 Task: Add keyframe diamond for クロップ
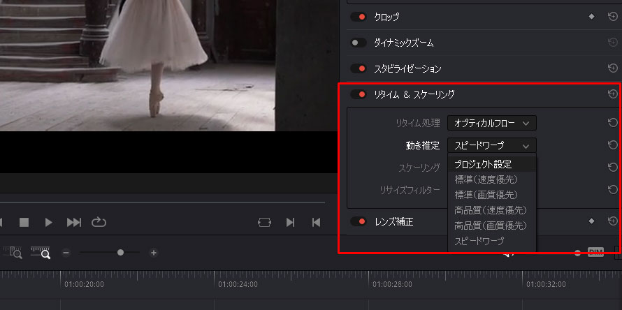pos(591,17)
